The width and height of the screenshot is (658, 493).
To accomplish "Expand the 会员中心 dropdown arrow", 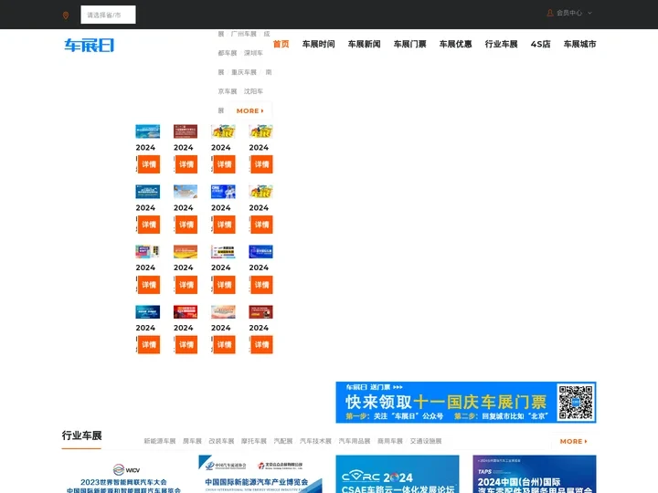I will (589, 13).
